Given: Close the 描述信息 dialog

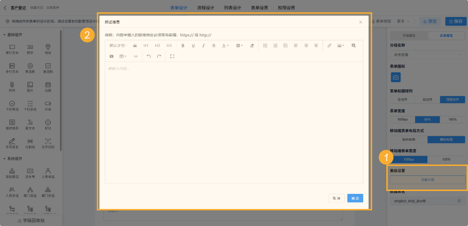Looking at the screenshot, I should [360, 22].
